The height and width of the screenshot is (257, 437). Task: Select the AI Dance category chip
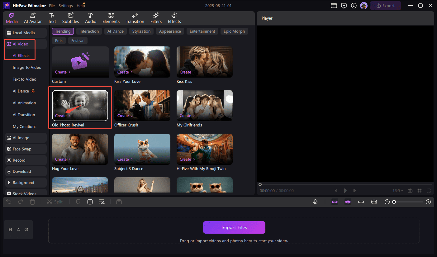116,31
